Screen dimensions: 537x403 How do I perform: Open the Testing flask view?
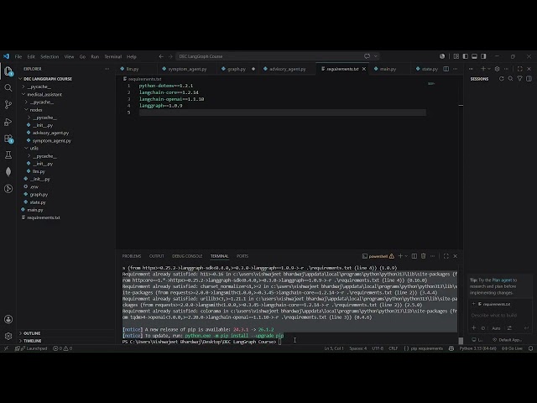pos(8,154)
